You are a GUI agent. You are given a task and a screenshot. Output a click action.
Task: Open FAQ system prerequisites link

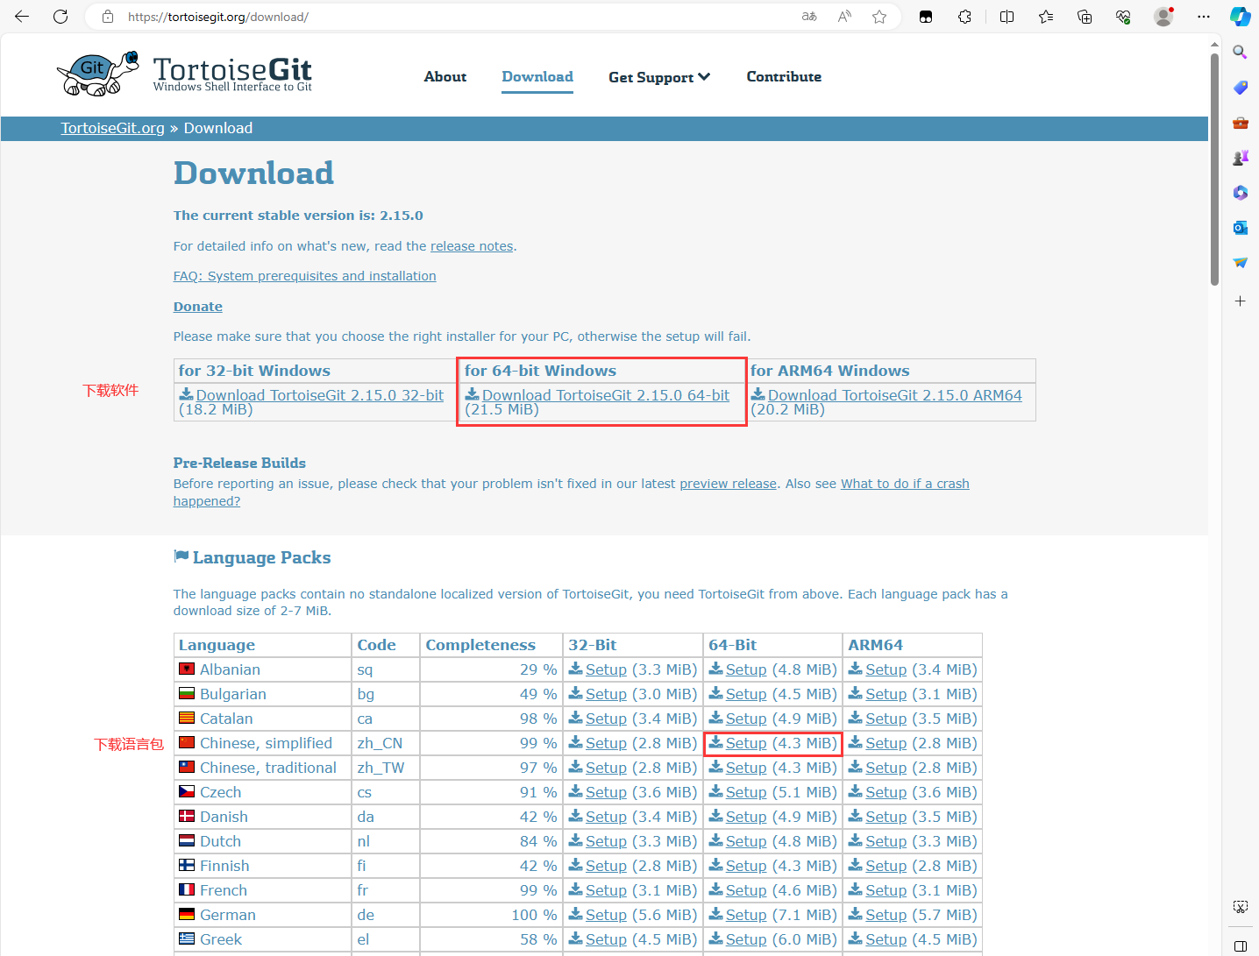[304, 276]
